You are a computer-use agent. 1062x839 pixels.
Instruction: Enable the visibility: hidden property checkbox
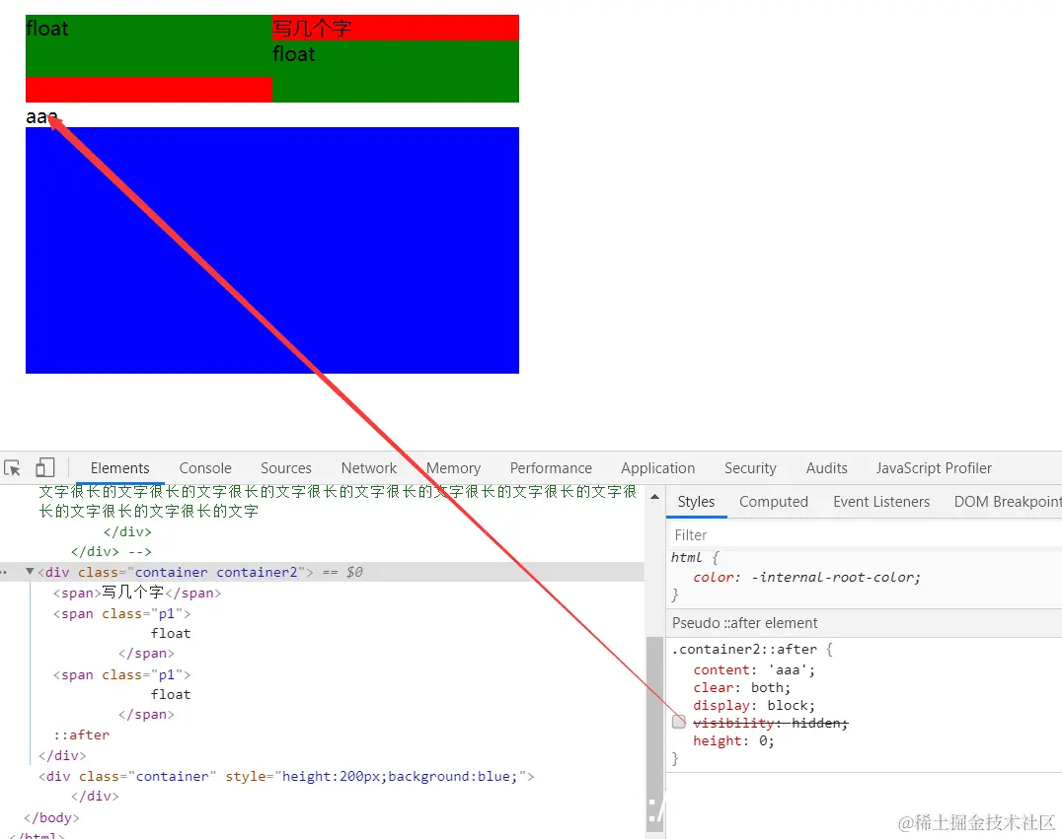tap(679, 722)
